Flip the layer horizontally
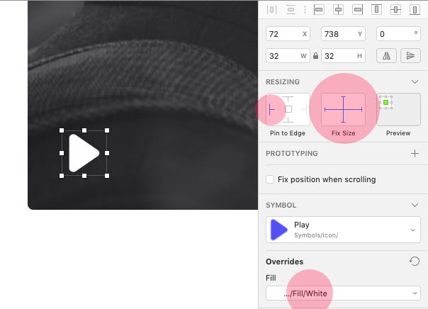 (x=386, y=56)
